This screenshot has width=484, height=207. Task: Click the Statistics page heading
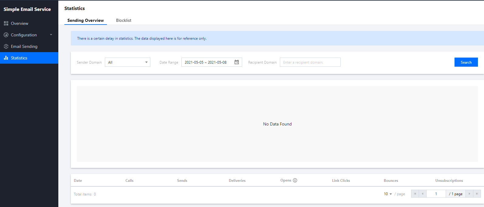[74, 8]
